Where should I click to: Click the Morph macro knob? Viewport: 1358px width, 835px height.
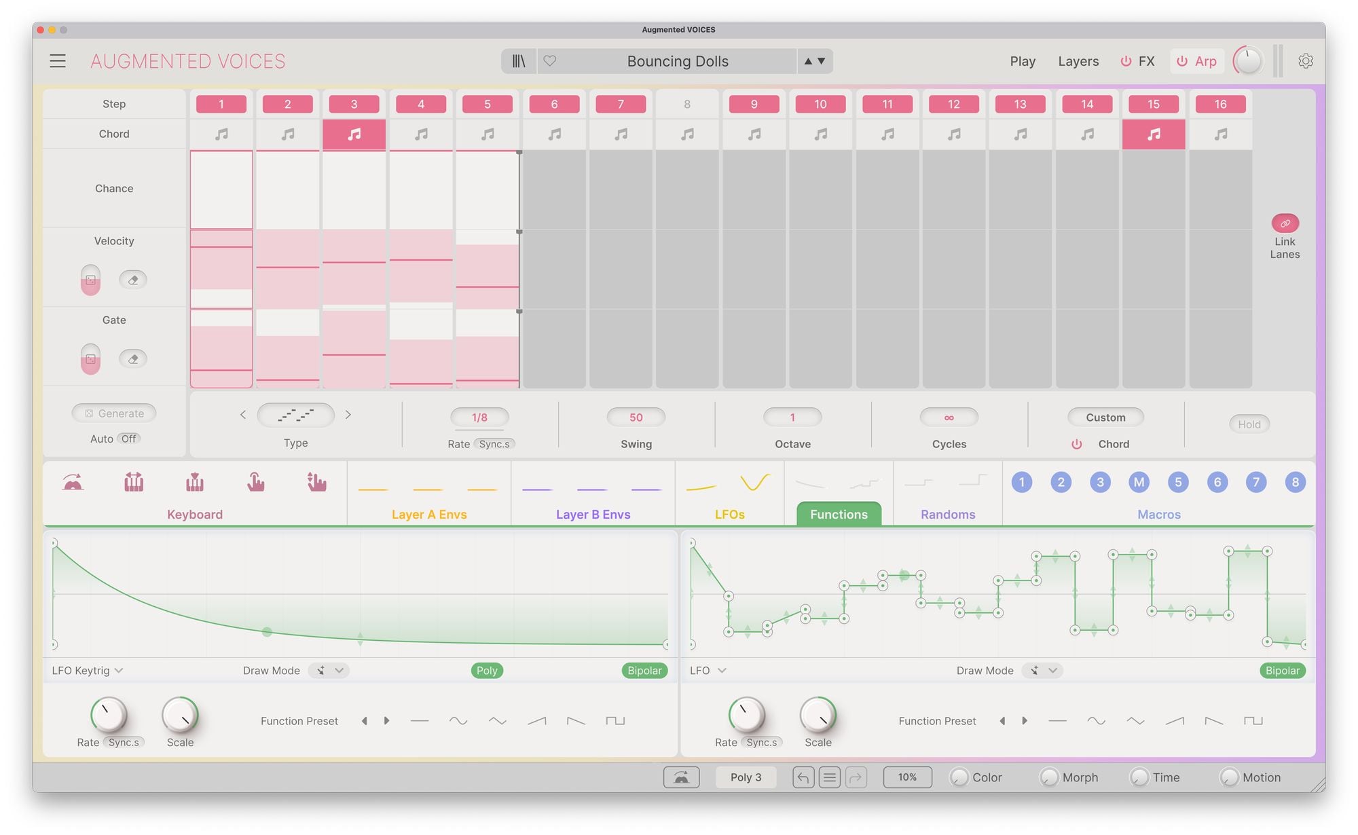[x=1049, y=777]
